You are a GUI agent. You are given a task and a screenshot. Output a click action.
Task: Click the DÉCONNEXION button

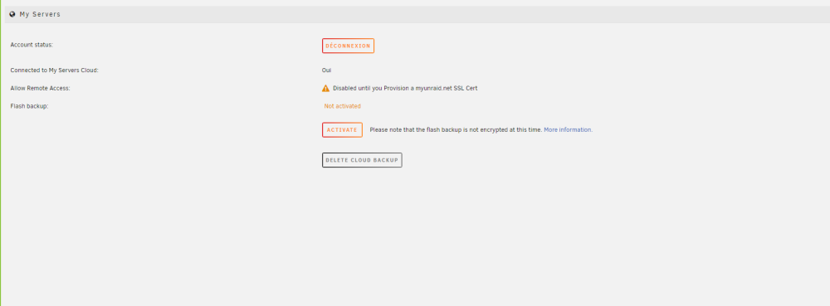(348, 46)
